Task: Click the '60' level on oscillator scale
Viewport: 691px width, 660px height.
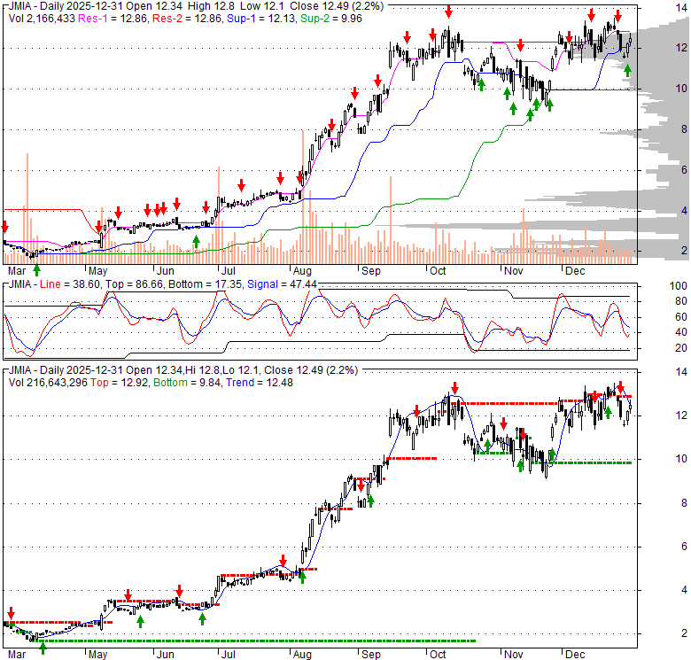Action: point(681,317)
